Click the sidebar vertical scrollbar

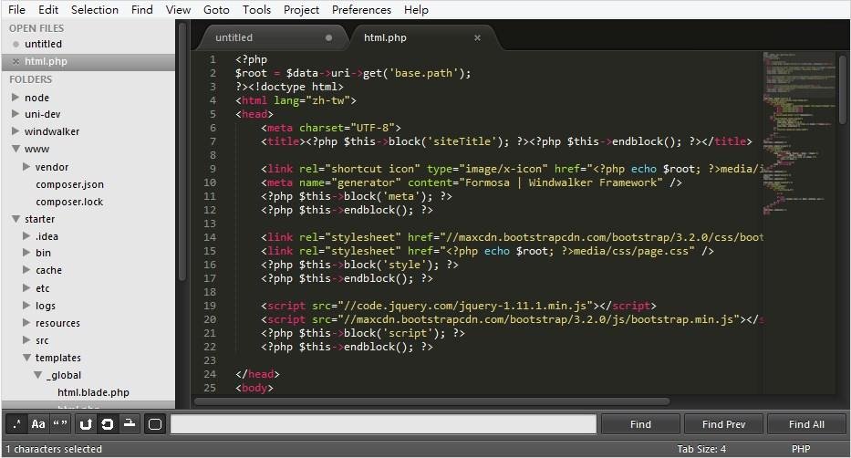point(182,152)
